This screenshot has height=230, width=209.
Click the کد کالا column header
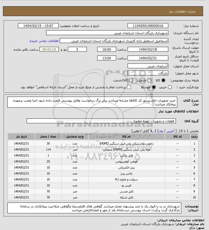click(x=178, y=136)
